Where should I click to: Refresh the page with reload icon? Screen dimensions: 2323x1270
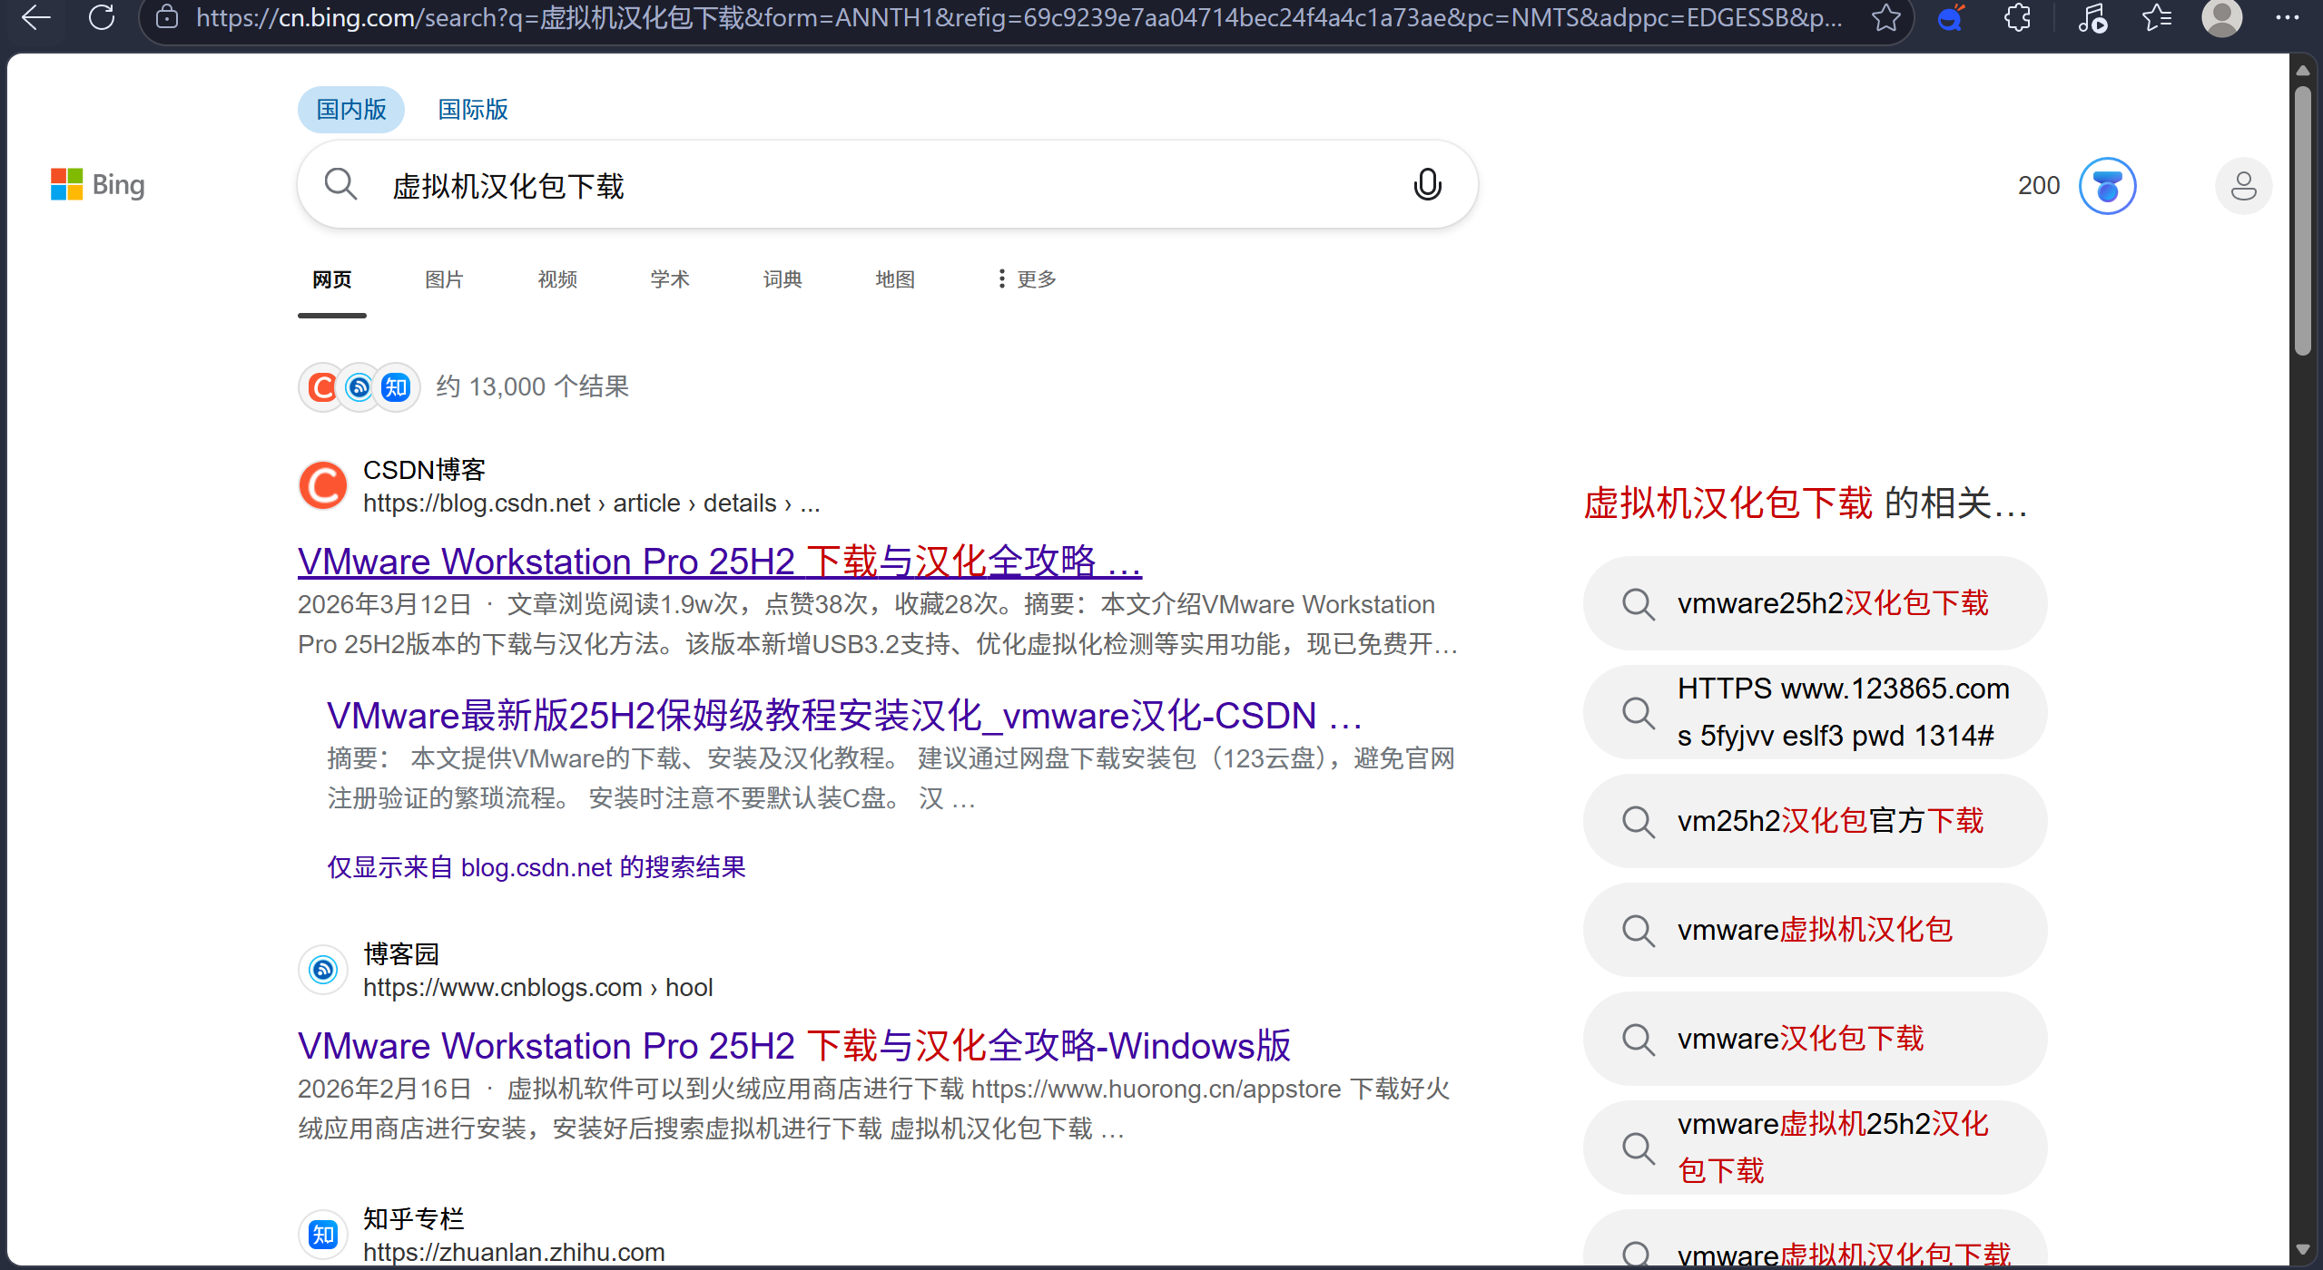[x=102, y=17]
